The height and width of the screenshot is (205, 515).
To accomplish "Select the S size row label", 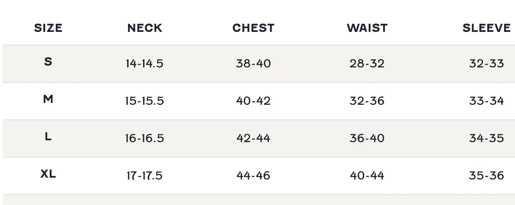I will pyautogui.click(x=48, y=61).
